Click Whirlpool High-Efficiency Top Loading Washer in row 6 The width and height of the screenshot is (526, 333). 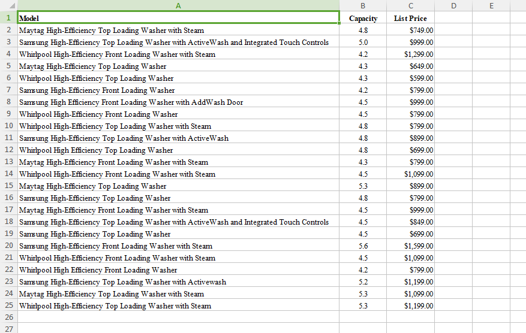(179, 78)
